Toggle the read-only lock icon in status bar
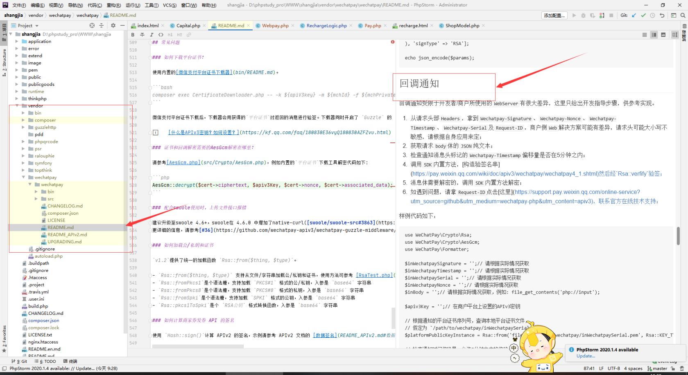The width and height of the screenshot is (688, 375). 673,368
